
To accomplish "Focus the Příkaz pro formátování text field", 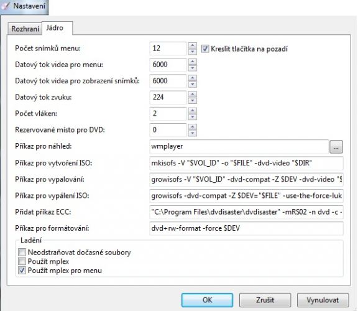I will pos(246,228).
